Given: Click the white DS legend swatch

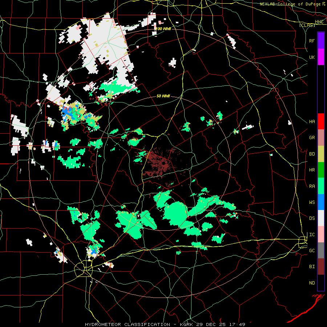Looking at the screenshot, I should [321, 218].
